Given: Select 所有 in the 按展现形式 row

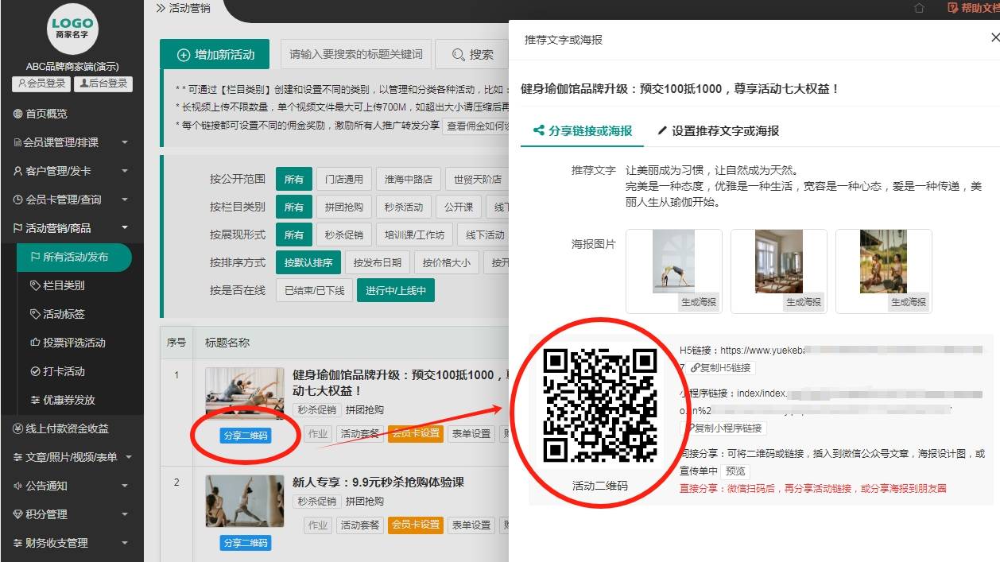Looking at the screenshot, I should (x=294, y=234).
